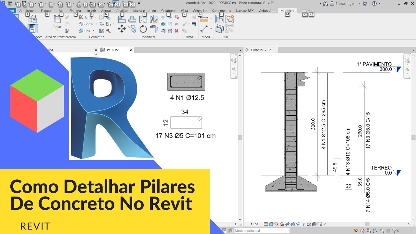Image resolution: width=416 pixels, height=234 pixels.
Task: Click the Suplementos ribbon tab
Action: pyautogui.click(x=221, y=11)
